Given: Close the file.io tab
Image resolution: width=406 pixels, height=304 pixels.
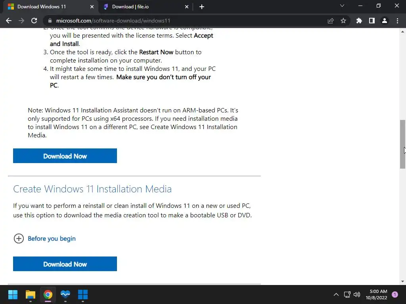Looking at the screenshot, I should tap(187, 7).
